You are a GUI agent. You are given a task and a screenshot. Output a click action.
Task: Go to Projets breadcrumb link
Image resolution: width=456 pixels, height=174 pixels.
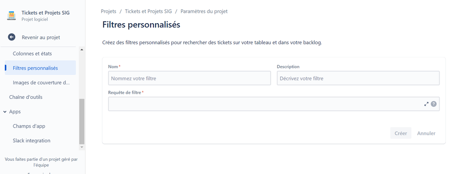coord(108,11)
